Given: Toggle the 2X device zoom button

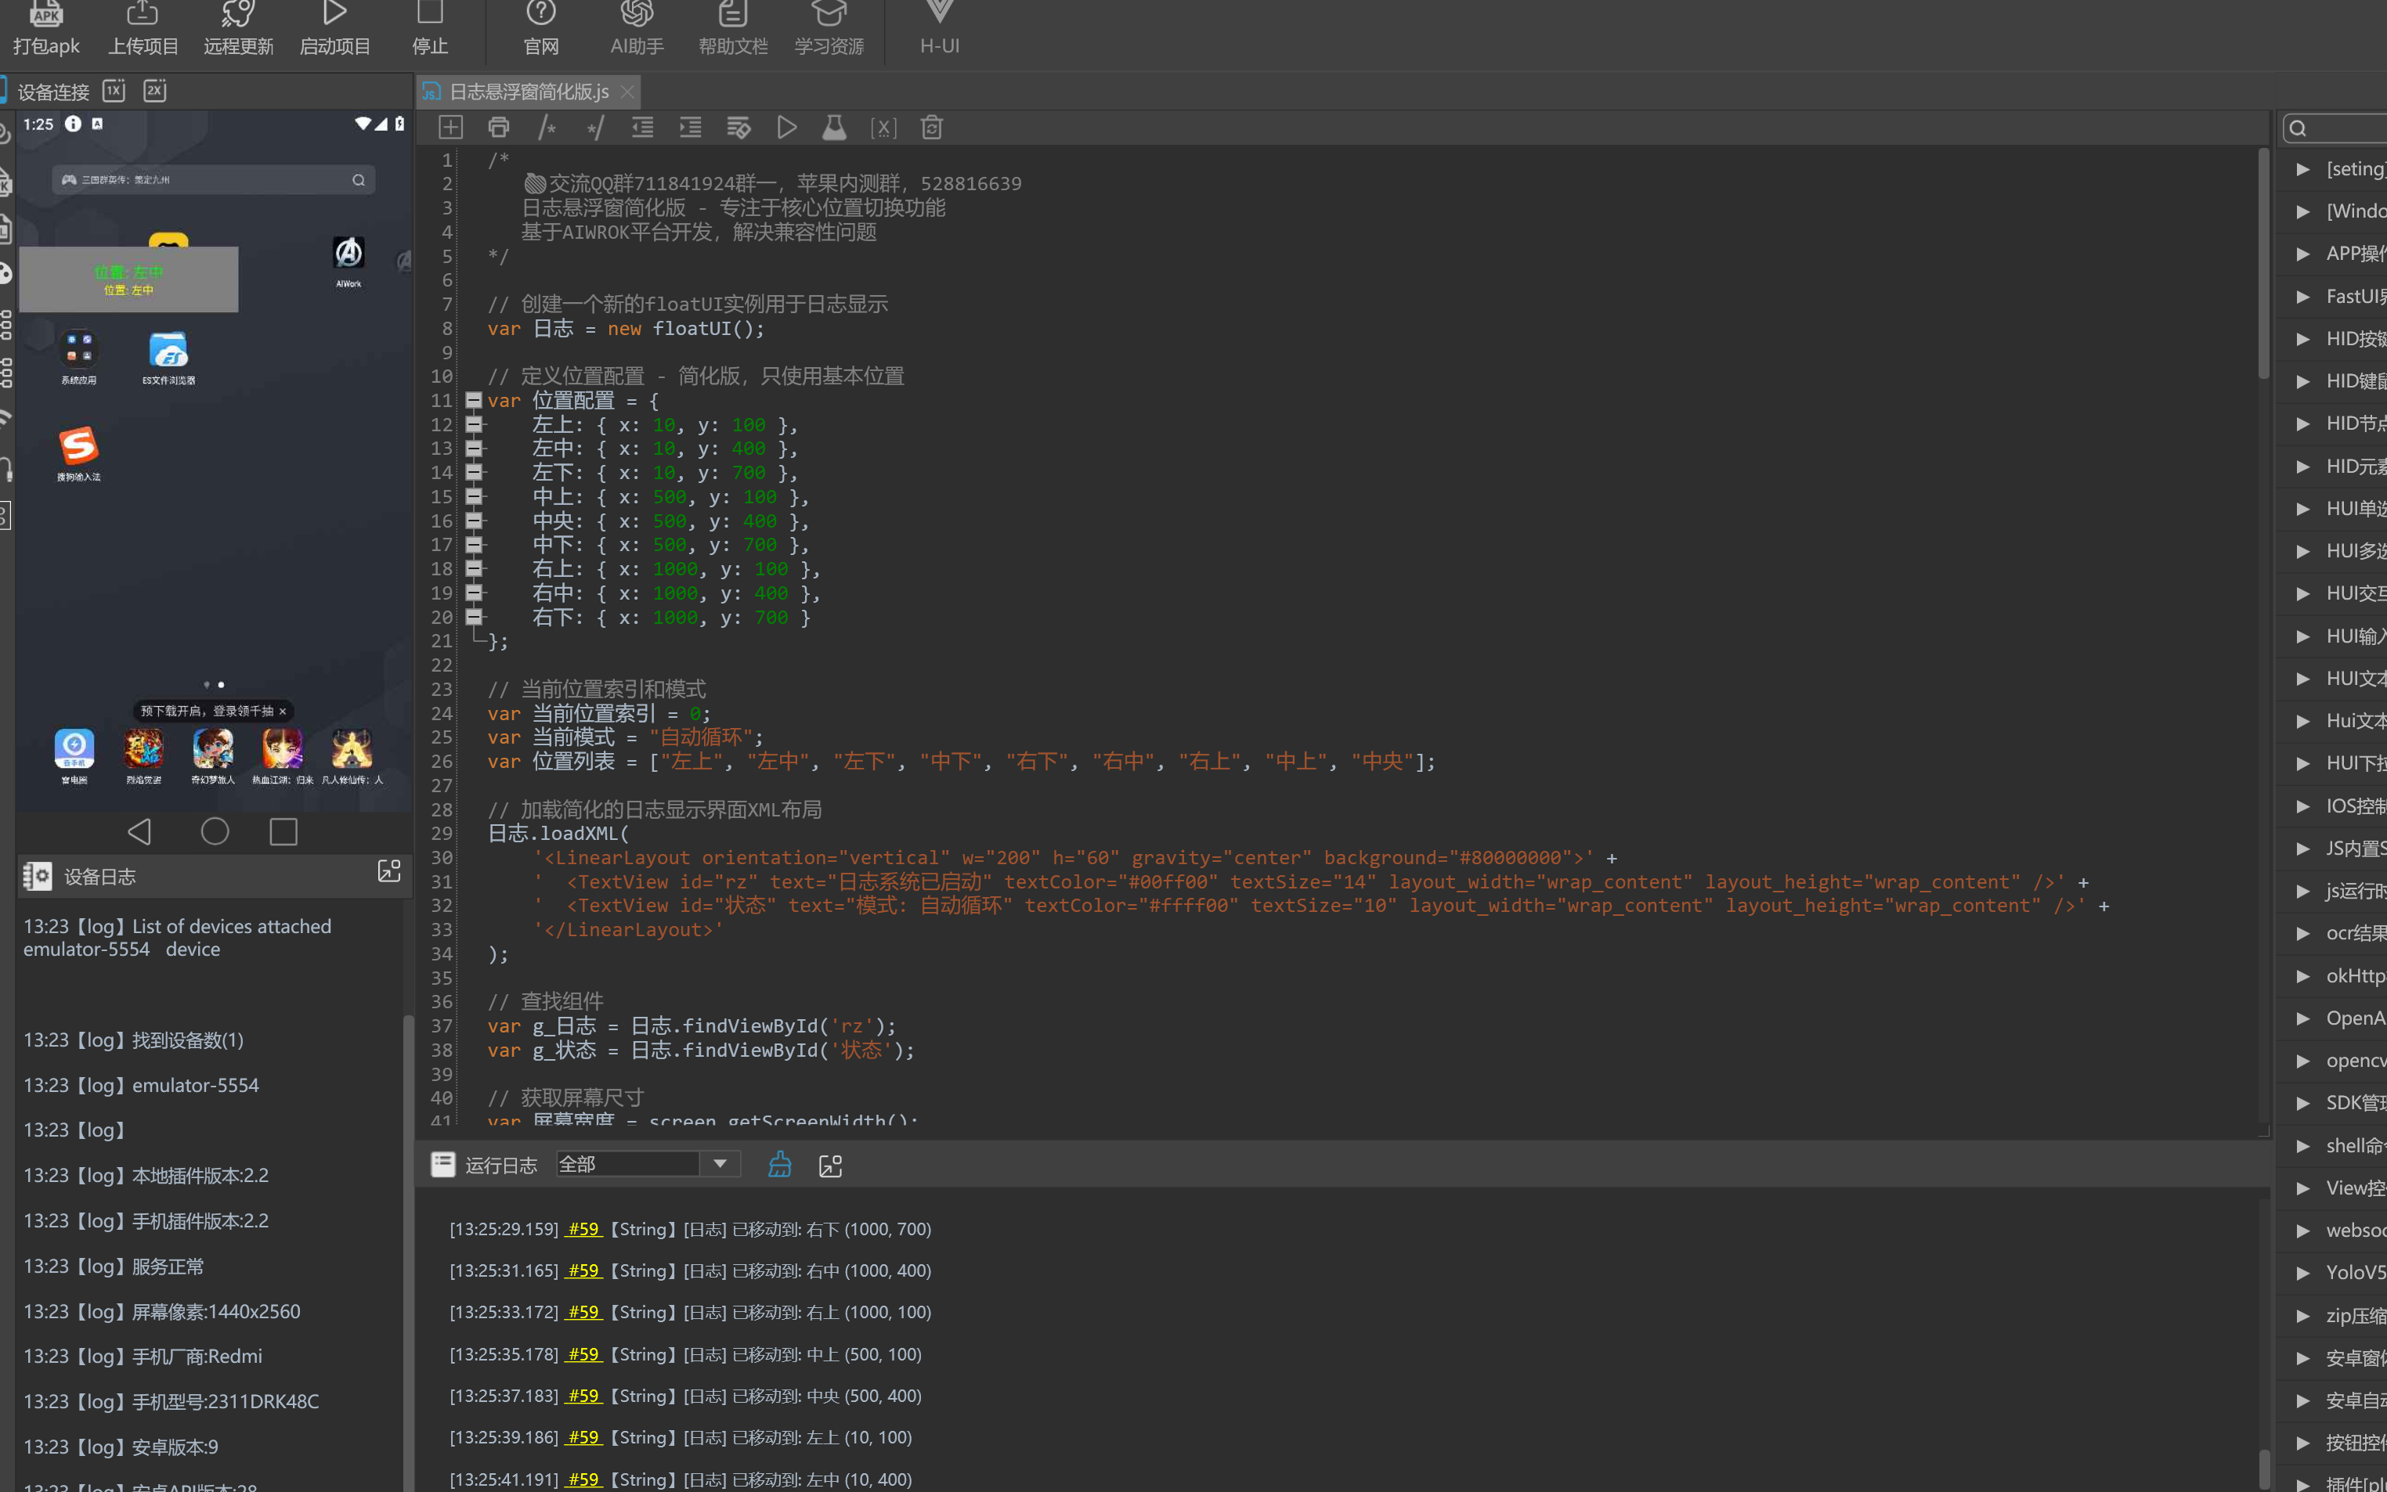Looking at the screenshot, I should click(x=155, y=91).
